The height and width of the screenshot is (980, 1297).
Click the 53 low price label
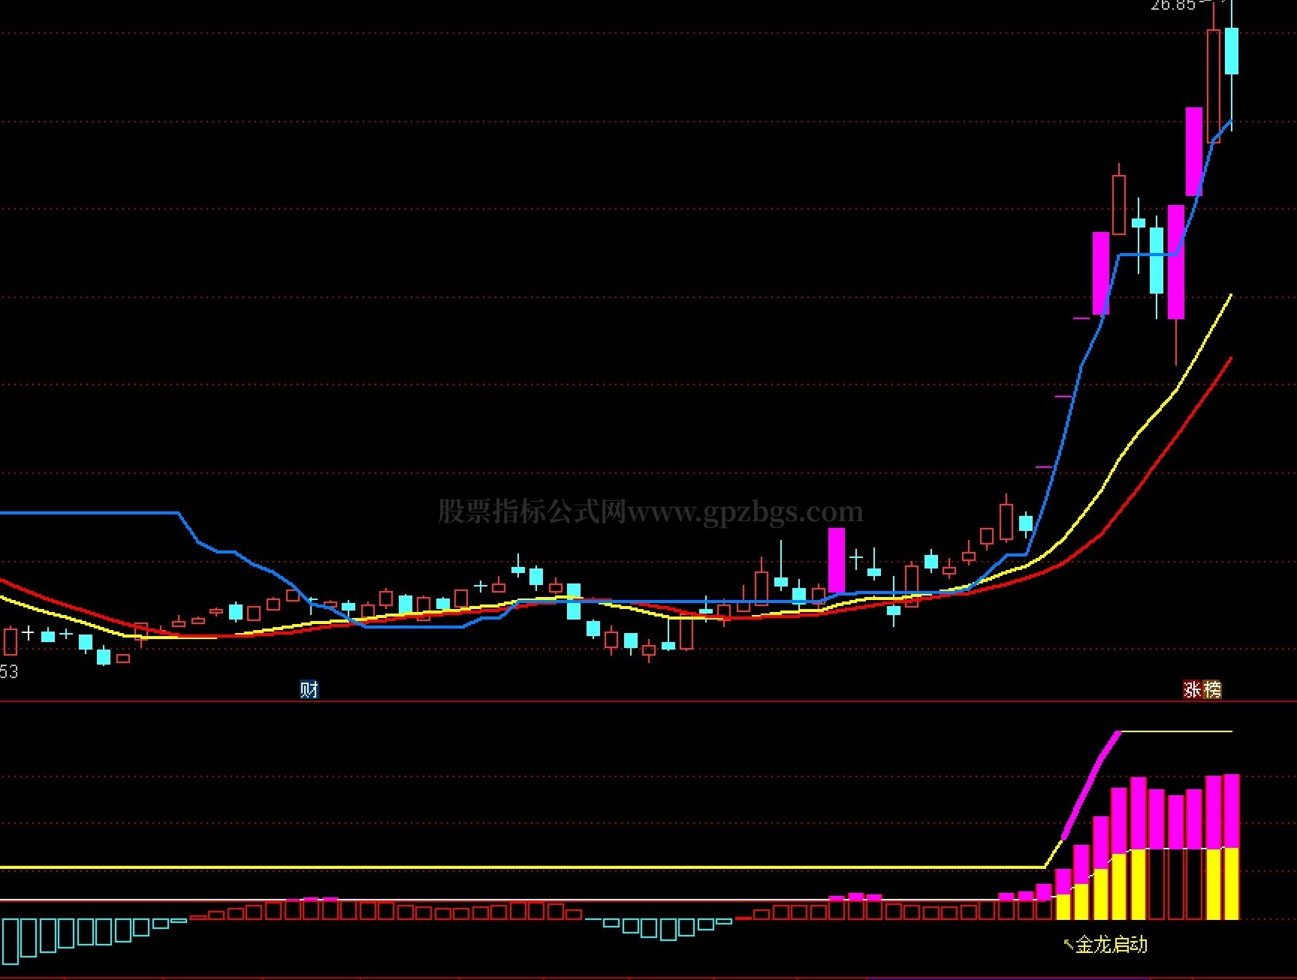pyautogui.click(x=9, y=671)
